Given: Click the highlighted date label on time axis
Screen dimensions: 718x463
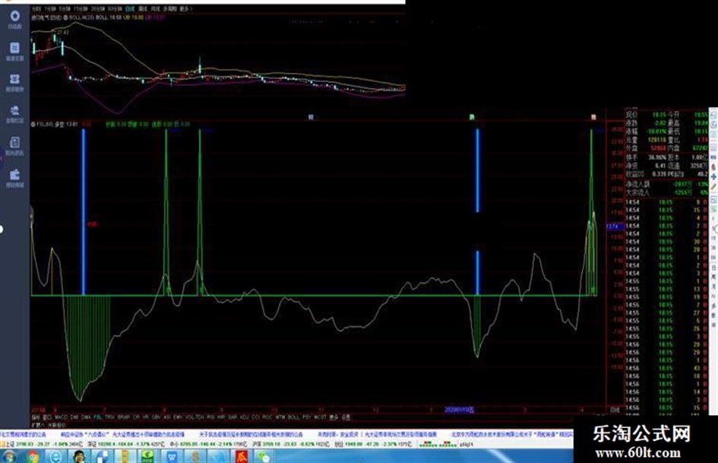Looking at the screenshot, I should point(459,410).
